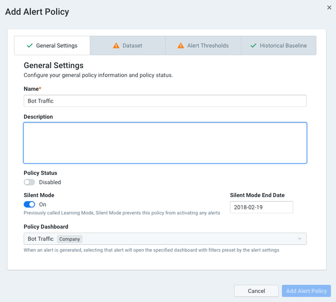The image size is (336, 302).
Task: Click the Add Alert Policy button
Action: (x=306, y=291)
